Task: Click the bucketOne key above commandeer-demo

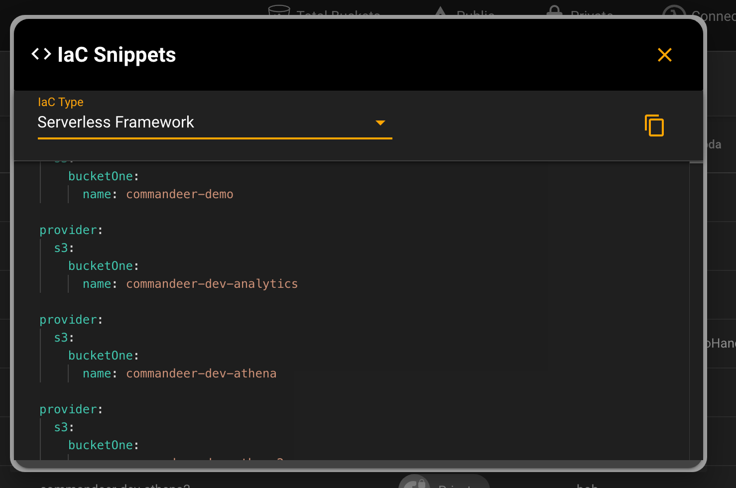Action: 101,176
